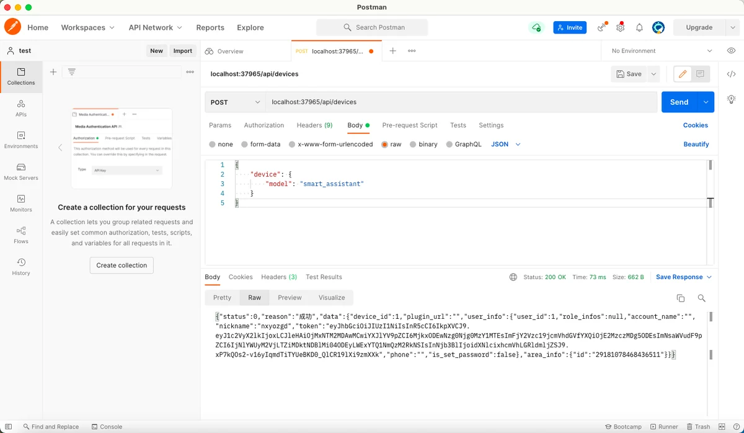This screenshot has width=744, height=433.
Task: Open a new request tab with the plus icon
Action: pos(392,51)
